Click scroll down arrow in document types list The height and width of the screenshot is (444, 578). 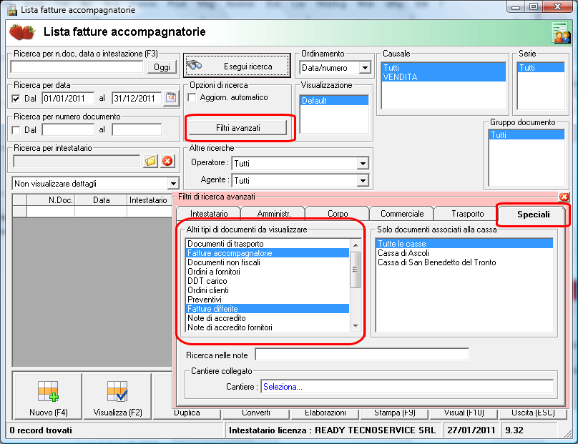pos(356,326)
